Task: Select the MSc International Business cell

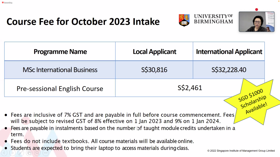Action: click(60, 70)
